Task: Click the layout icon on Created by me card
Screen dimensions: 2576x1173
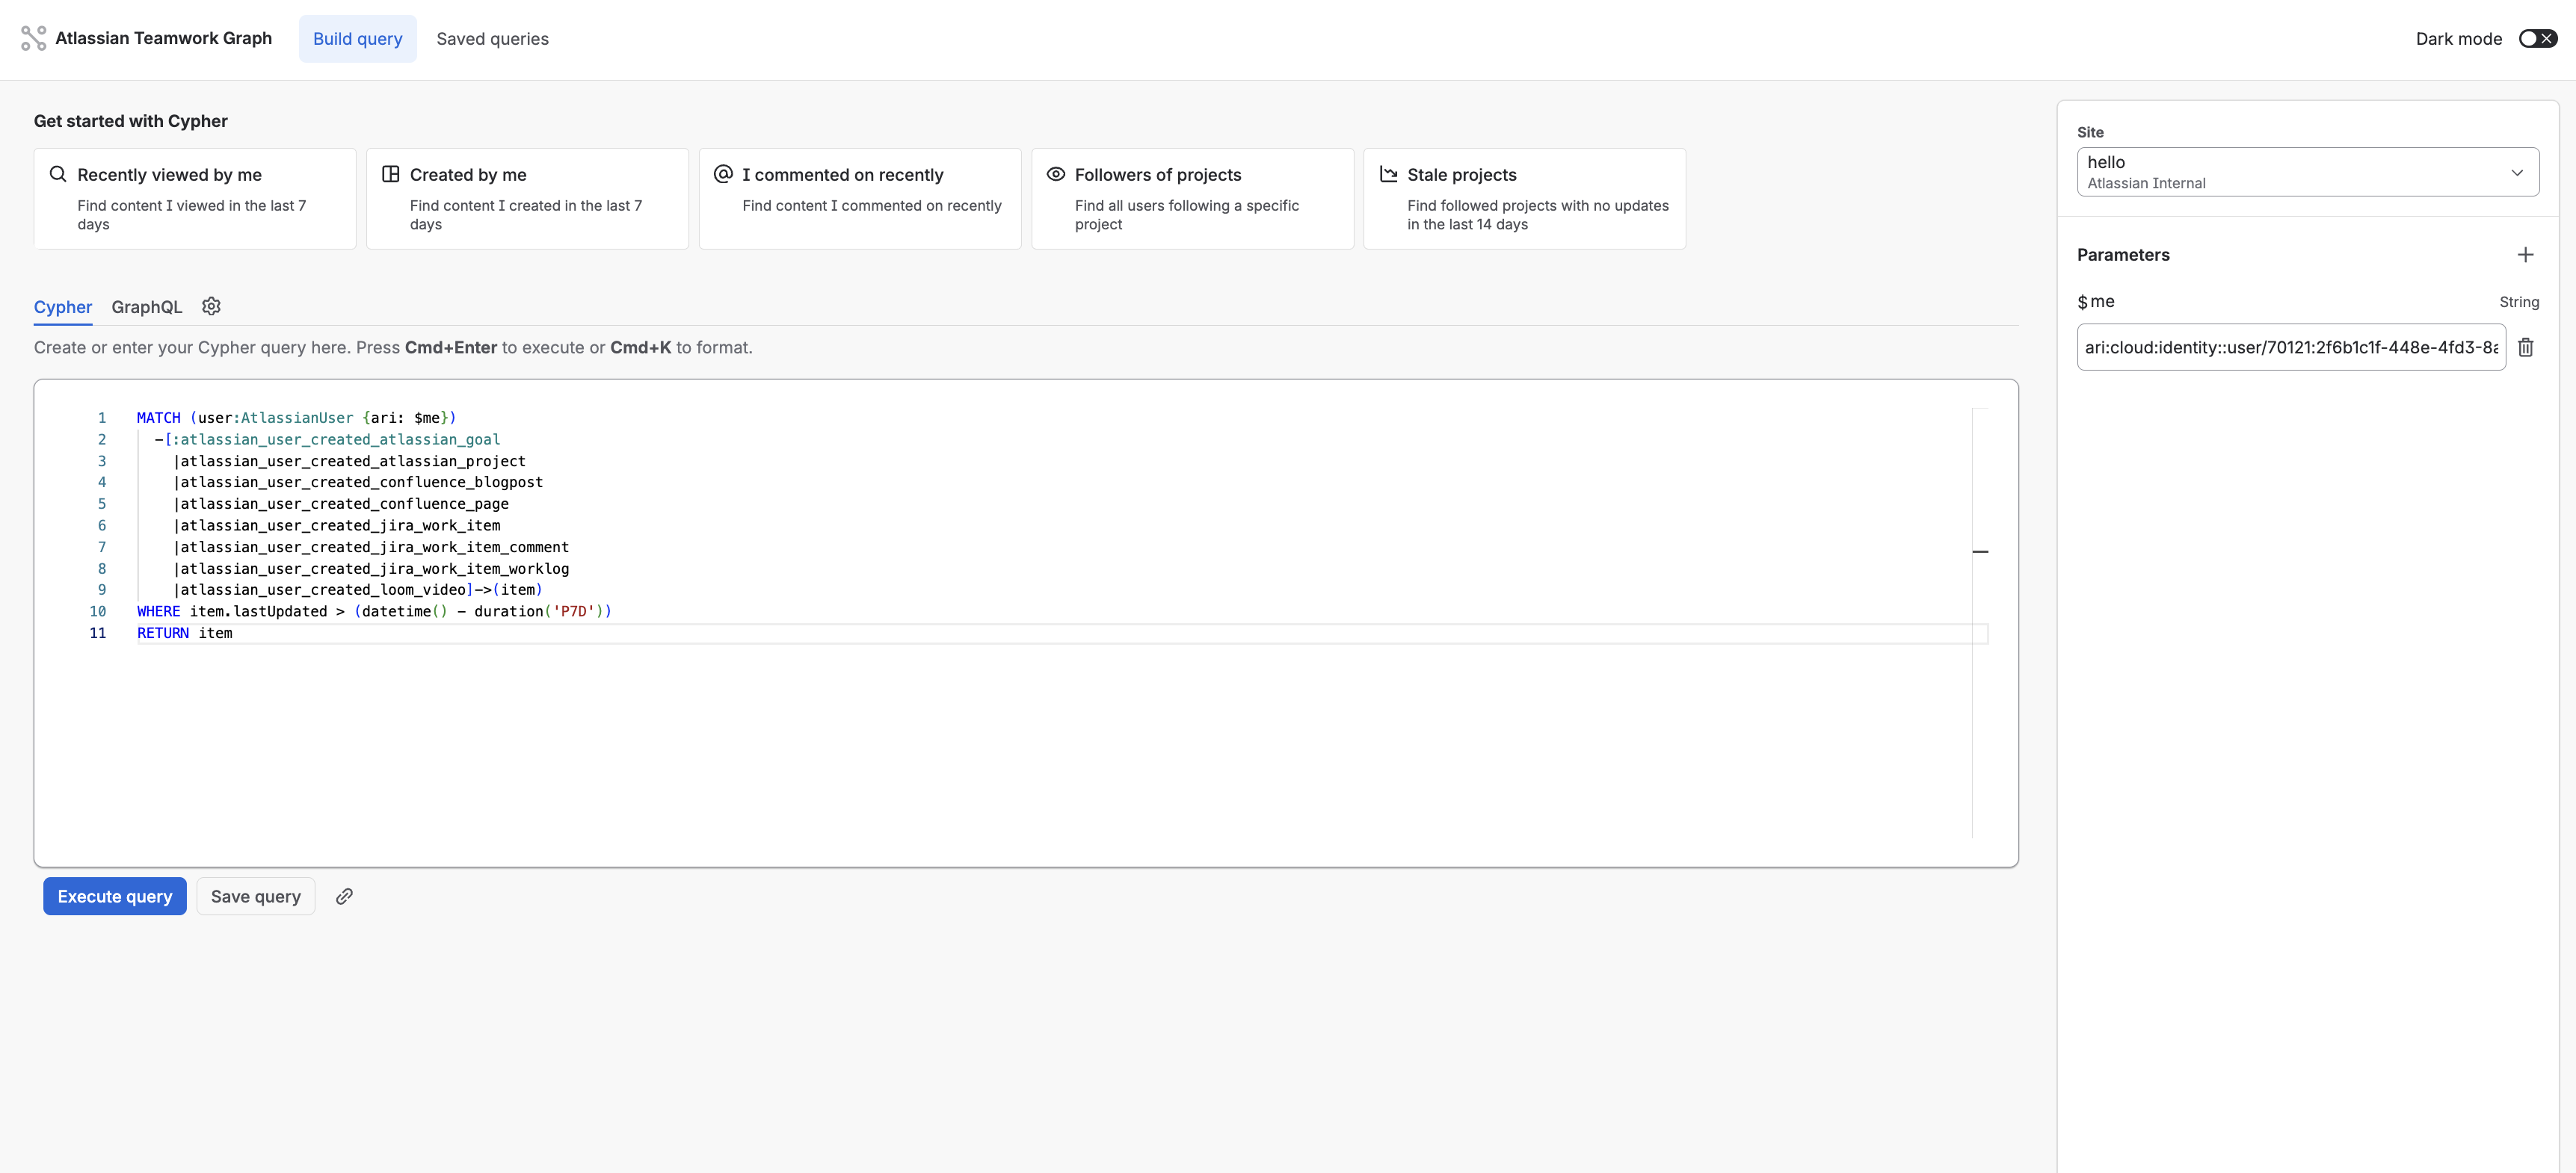Action: (x=391, y=174)
